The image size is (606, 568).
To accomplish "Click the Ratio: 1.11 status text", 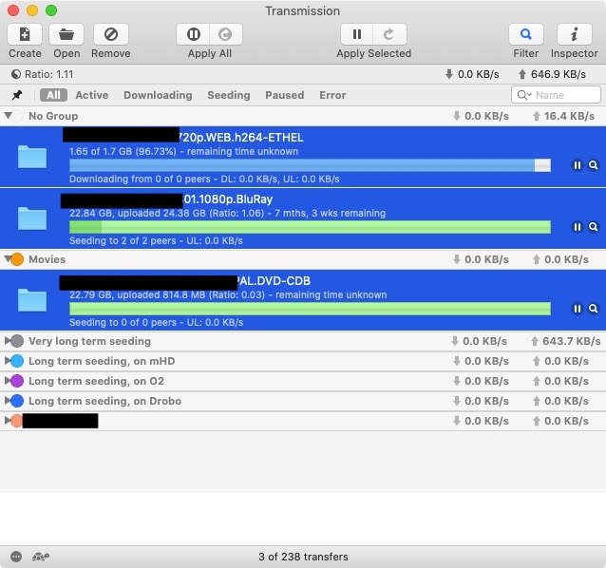I will [48, 74].
